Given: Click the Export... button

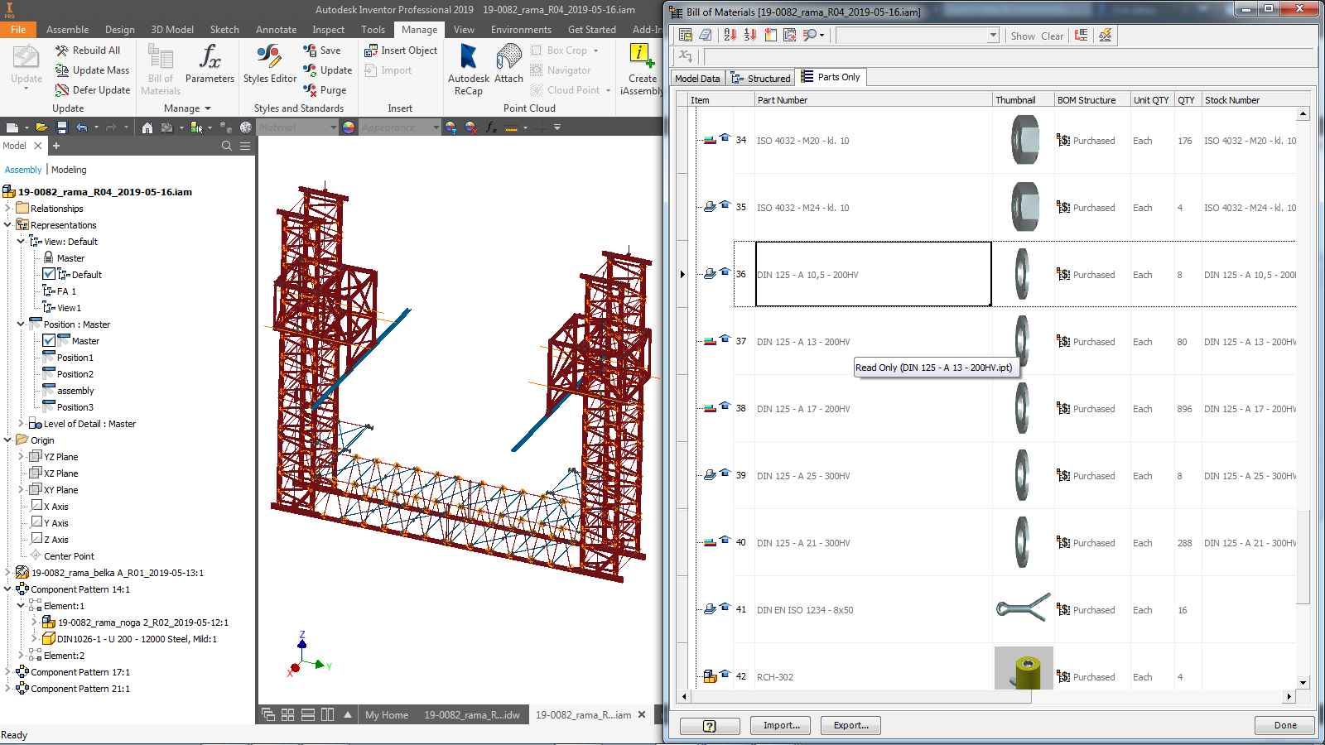Looking at the screenshot, I should [x=850, y=725].
